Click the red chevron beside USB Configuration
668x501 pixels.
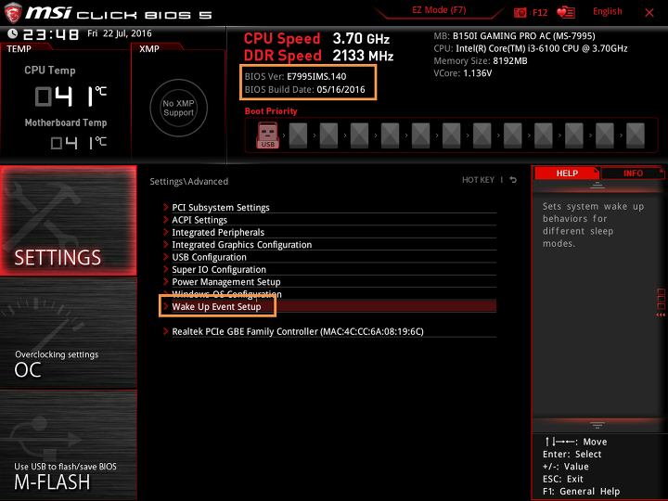[166, 256]
